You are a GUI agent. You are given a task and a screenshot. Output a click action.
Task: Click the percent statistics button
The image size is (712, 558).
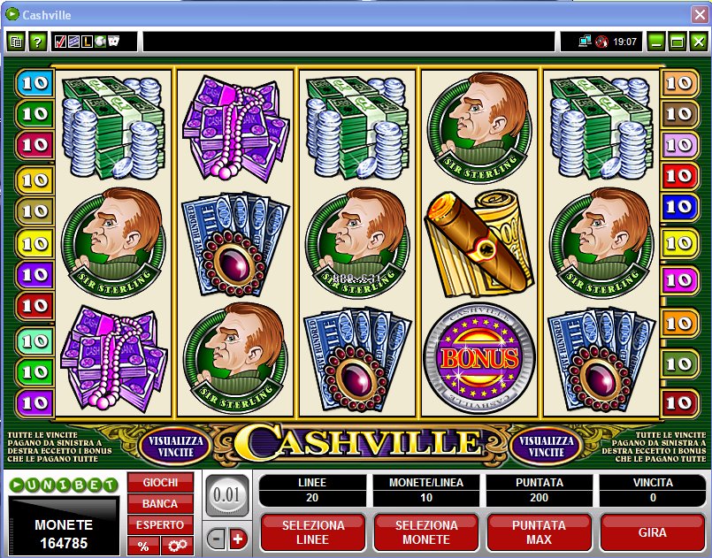coord(143,546)
